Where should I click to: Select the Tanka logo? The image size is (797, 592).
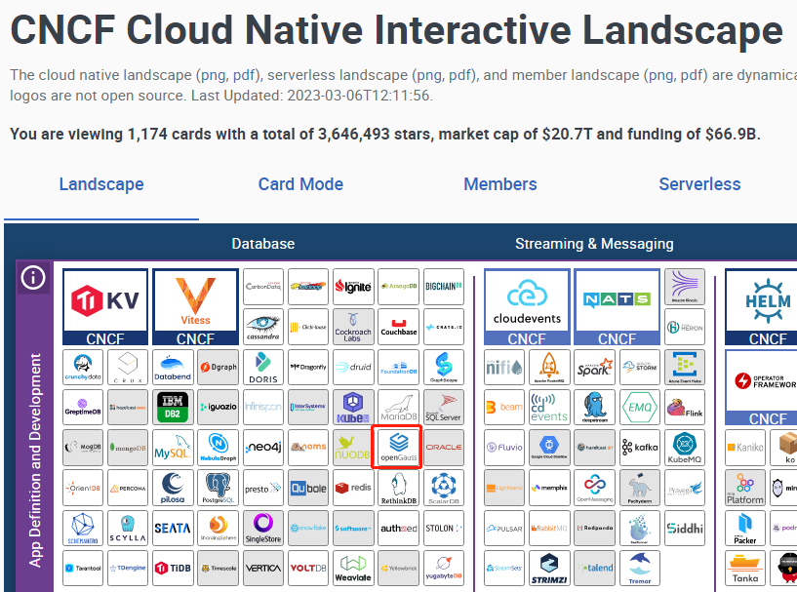click(744, 569)
